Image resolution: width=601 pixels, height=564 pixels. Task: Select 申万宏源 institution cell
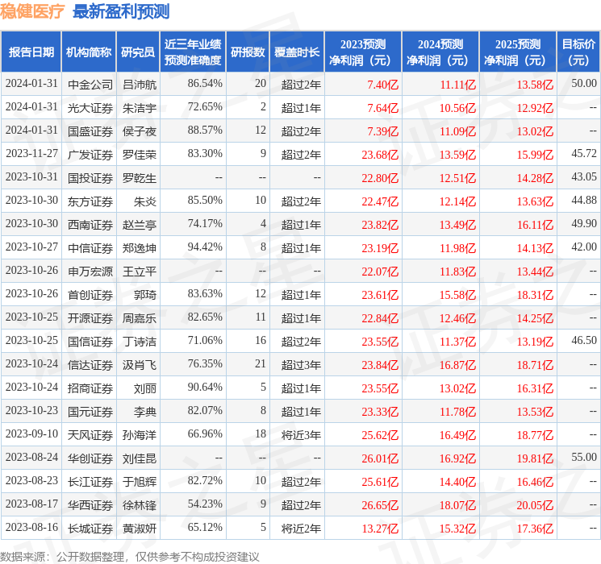point(90,271)
